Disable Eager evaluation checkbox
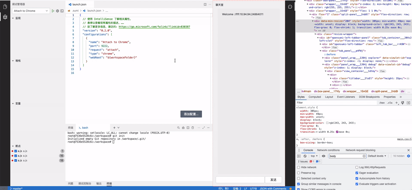The width and height of the screenshot is (412, 190). tap(357, 173)
